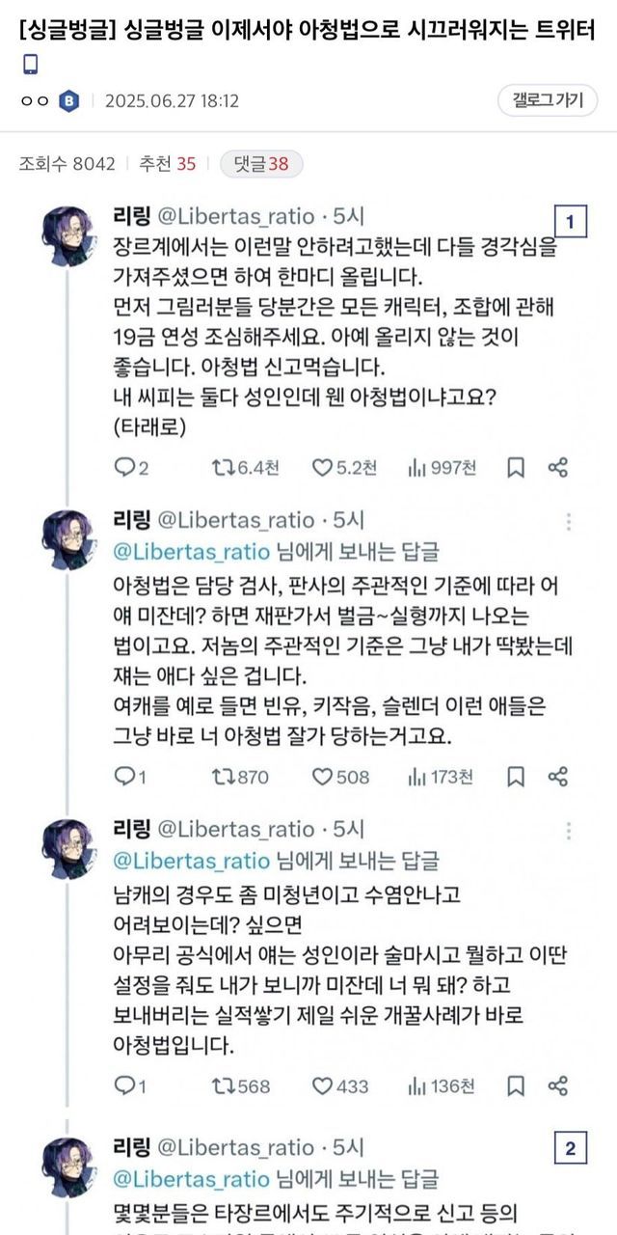Like the second tweet with 508 hearts
Screen dimensions: 617x1235
click(x=322, y=777)
